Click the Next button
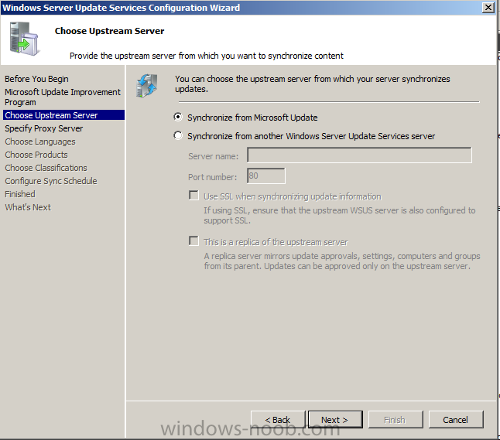 click(335, 419)
